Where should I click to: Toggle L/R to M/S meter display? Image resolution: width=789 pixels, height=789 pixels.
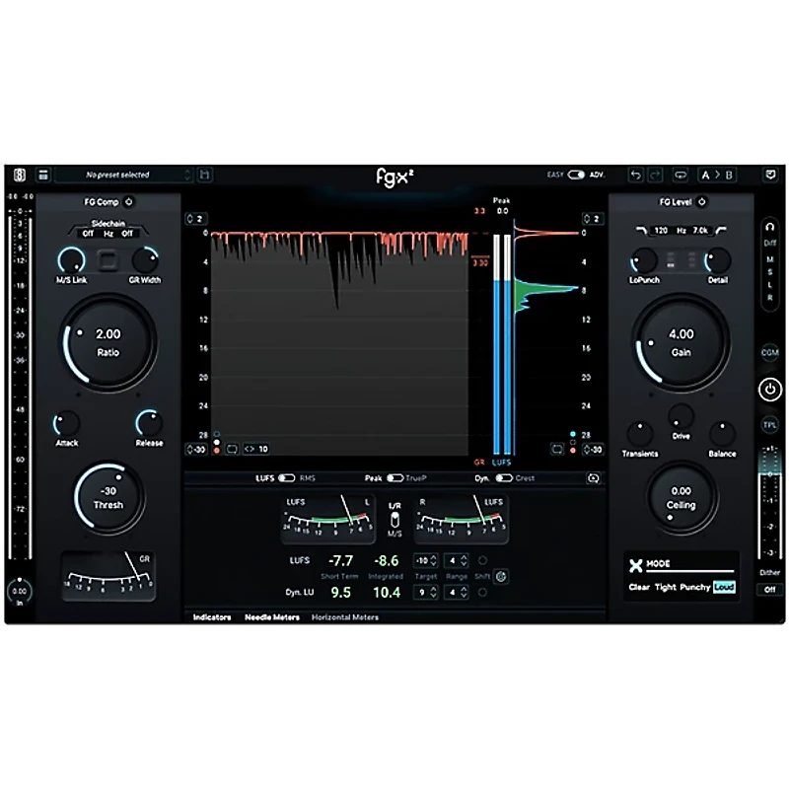(x=394, y=518)
